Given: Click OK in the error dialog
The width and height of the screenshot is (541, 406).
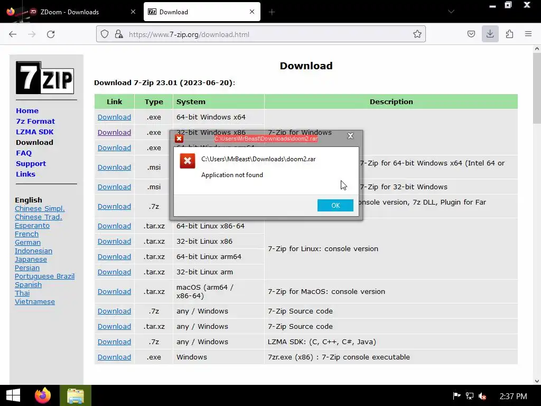Looking at the screenshot, I should tap(335, 206).
